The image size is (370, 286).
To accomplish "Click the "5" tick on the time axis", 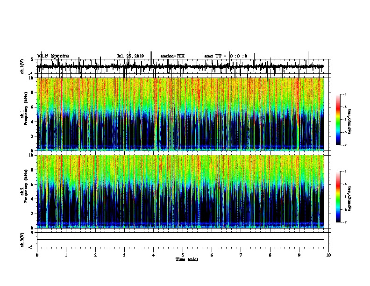I will click(x=183, y=255).
